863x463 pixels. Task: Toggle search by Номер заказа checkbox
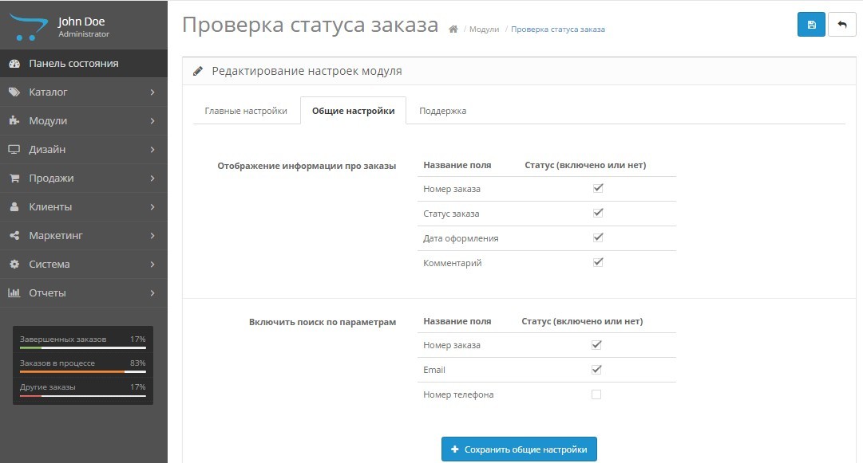tap(596, 345)
